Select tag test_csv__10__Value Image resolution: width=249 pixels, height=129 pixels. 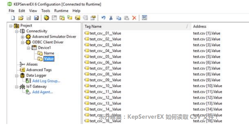(x=105, y=86)
